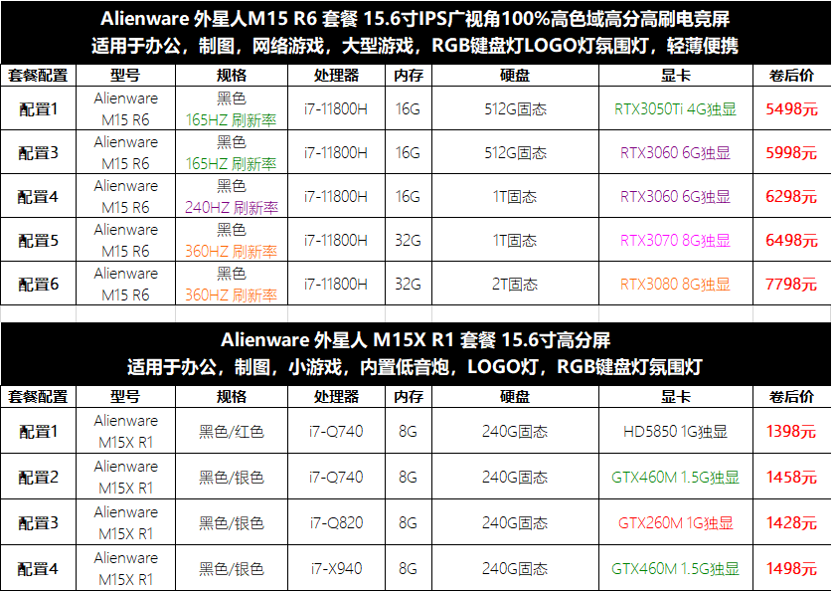Click 360HZ 刷新率 in the RTX3080 row
834x591 pixels.
pos(232,295)
